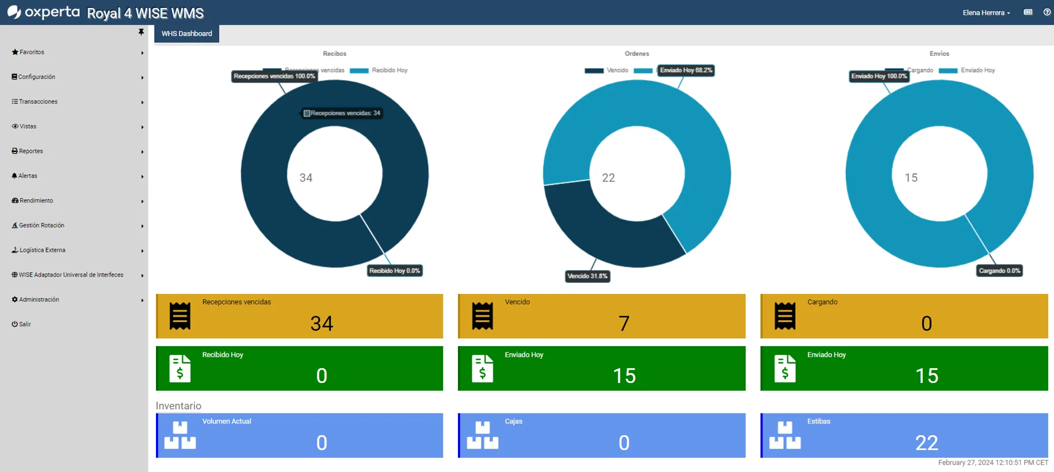This screenshot has height=472, width=1054.
Task: Open the help question mark icon
Action: (1047, 12)
